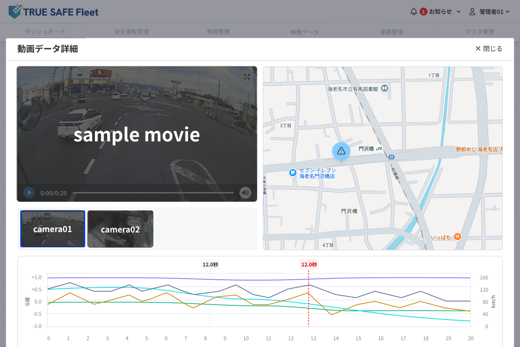Image resolution: width=520 pixels, height=347 pixels.
Task: Expand the video to fullscreen
Action: 247,77
